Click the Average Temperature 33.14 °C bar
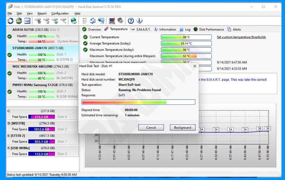This screenshot has height=180, width=285. (186, 43)
